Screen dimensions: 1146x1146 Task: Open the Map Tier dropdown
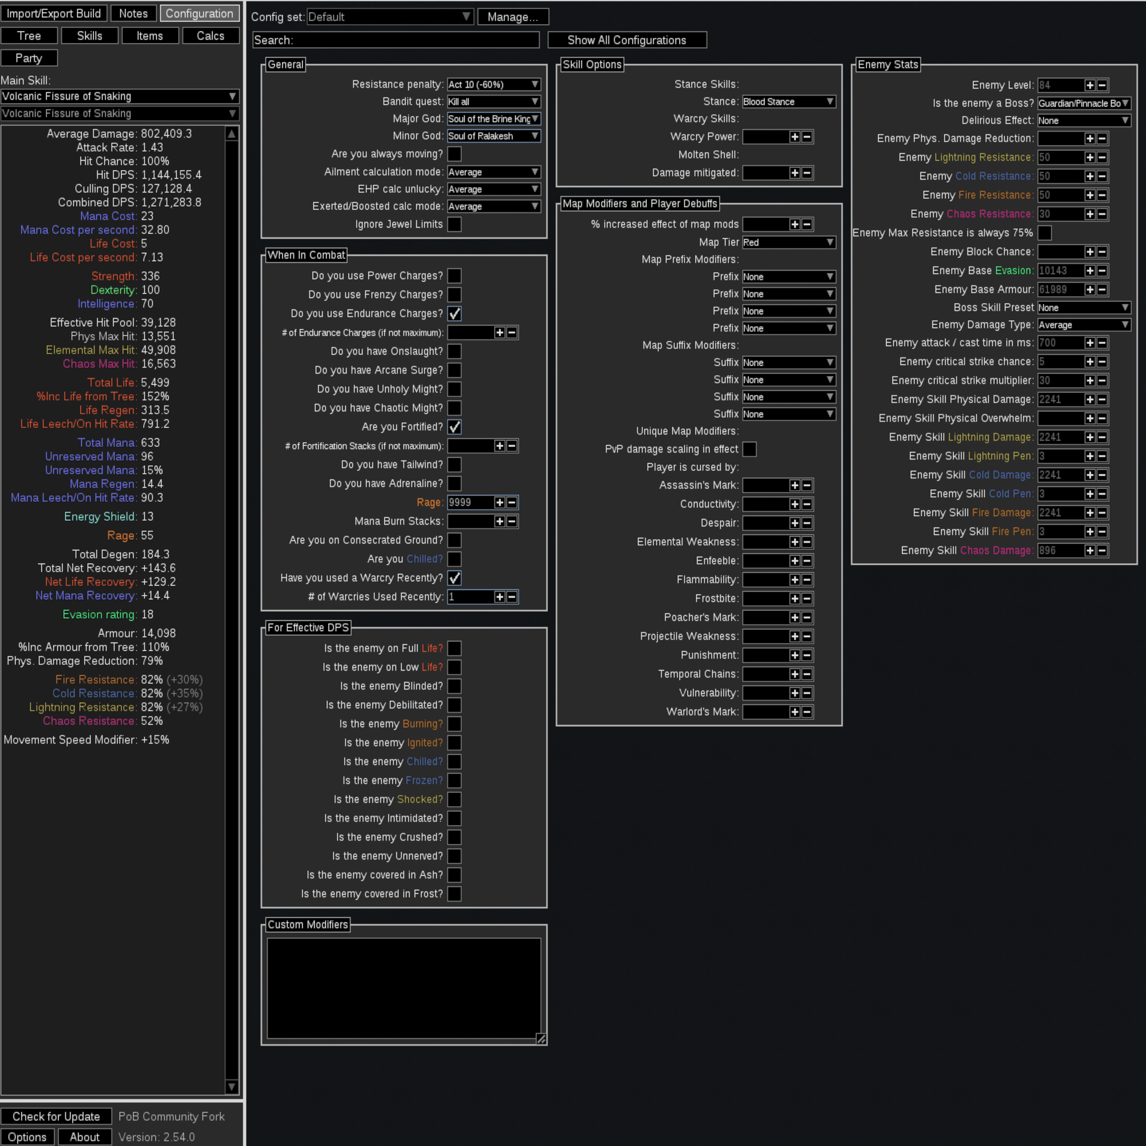click(x=789, y=242)
